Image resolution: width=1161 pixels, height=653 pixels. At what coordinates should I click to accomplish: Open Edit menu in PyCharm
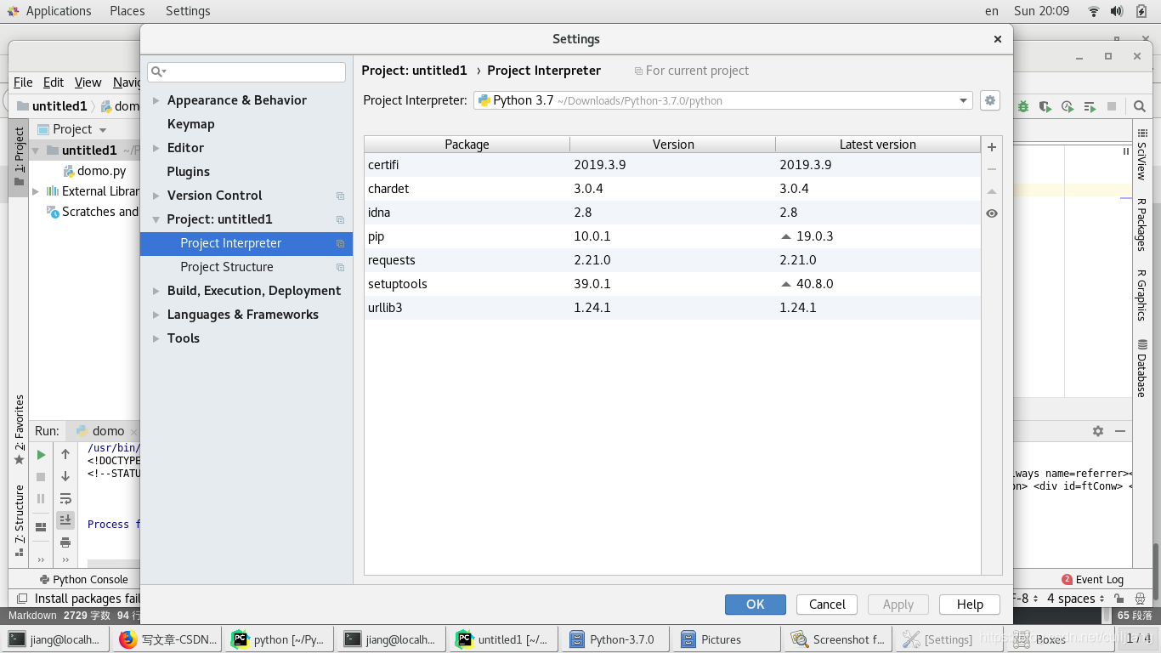pyautogui.click(x=54, y=82)
